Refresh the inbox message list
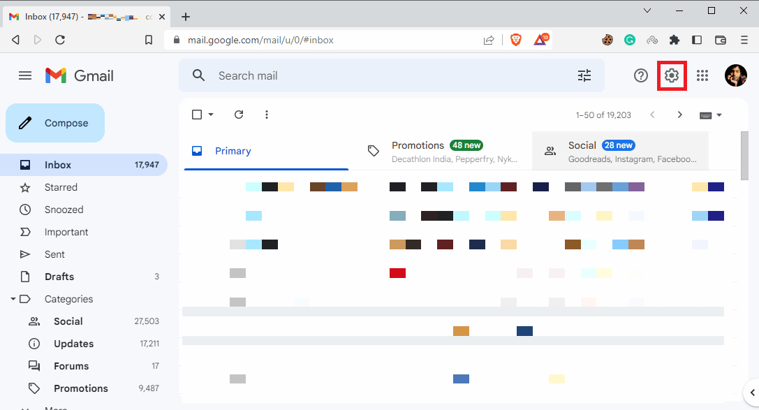The height and width of the screenshot is (410, 759). tap(239, 115)
